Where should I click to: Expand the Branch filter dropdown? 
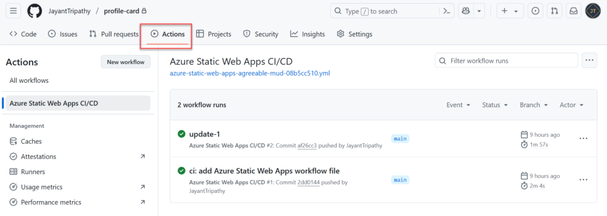click(534, 105)
